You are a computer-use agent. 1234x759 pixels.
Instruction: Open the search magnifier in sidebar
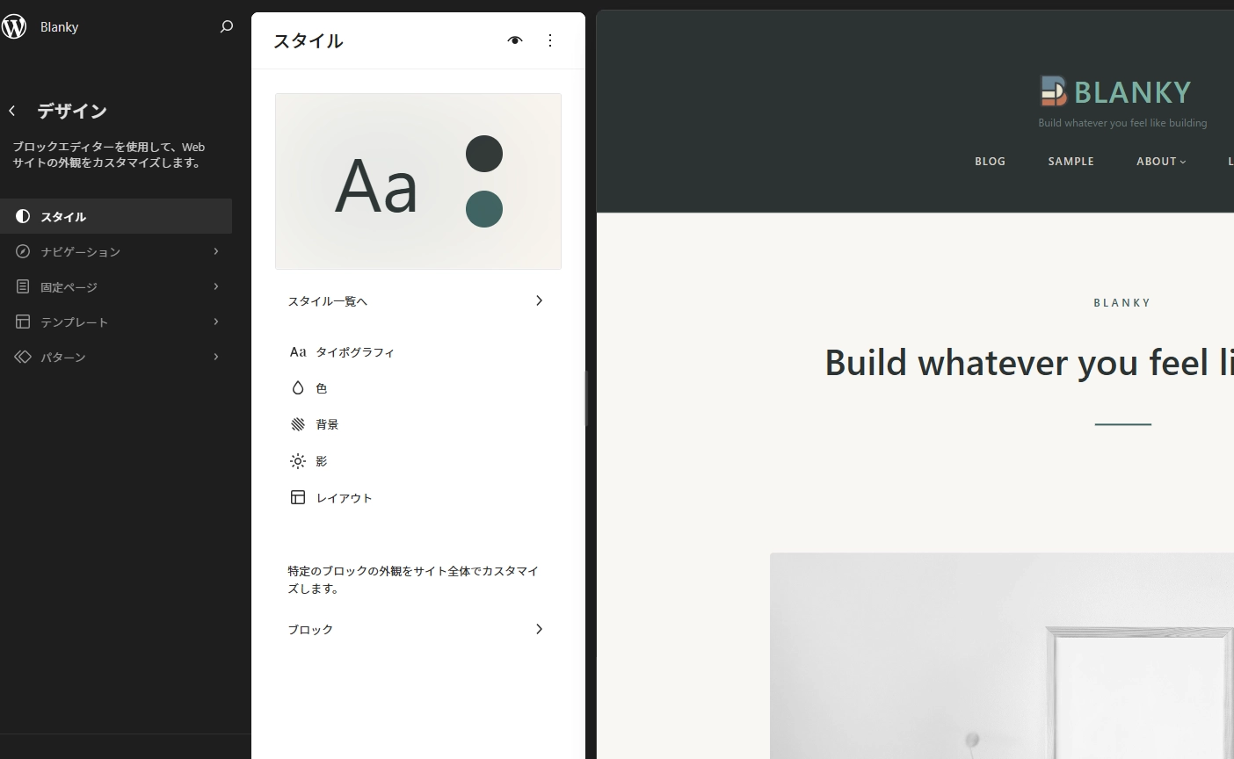[x=226, y=27]
